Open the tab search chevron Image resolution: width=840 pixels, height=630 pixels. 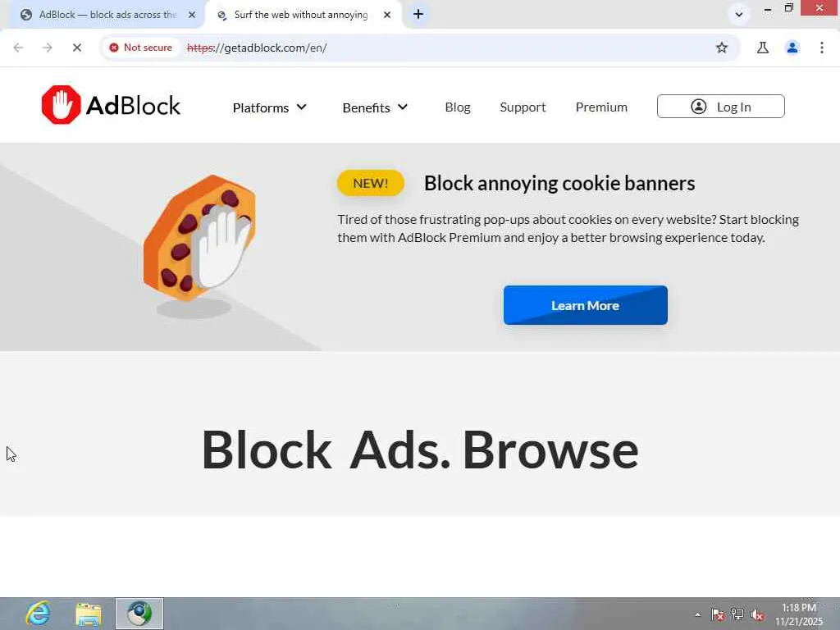point(739,15)
